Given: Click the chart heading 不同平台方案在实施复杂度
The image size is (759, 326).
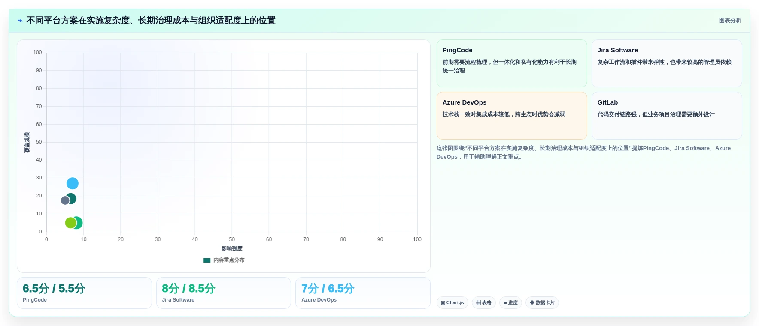Looking at the screenshot, I should click(x=151, y=21).
